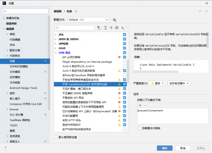This screenshot has height=153, width=212.
Task: Click 编辑器 breadcrumb link
Action: pos(58,11)
